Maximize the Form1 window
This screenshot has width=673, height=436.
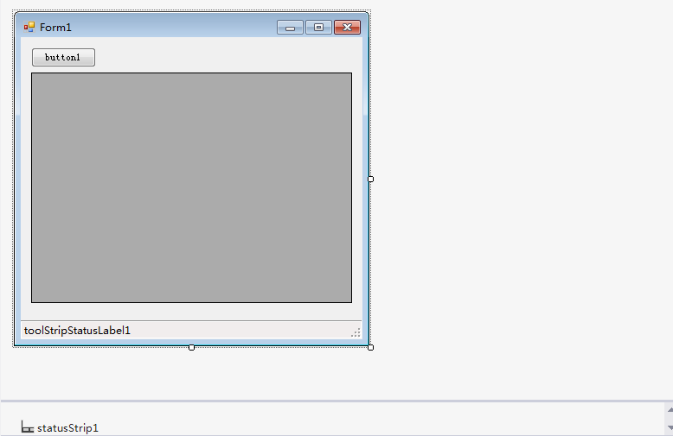318,28
